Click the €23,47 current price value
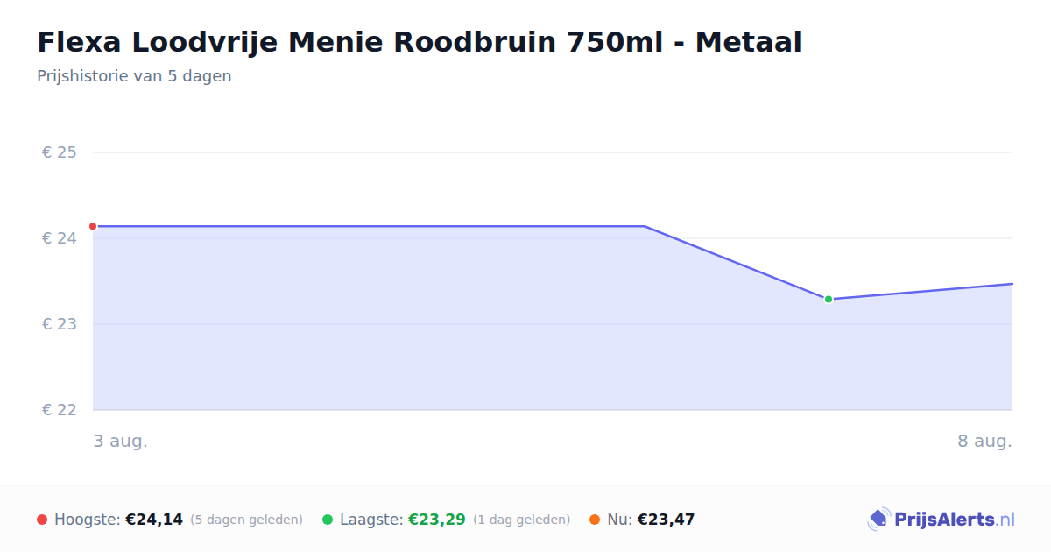The height and width of the screenshot is (552, 1051). (666, 520)
